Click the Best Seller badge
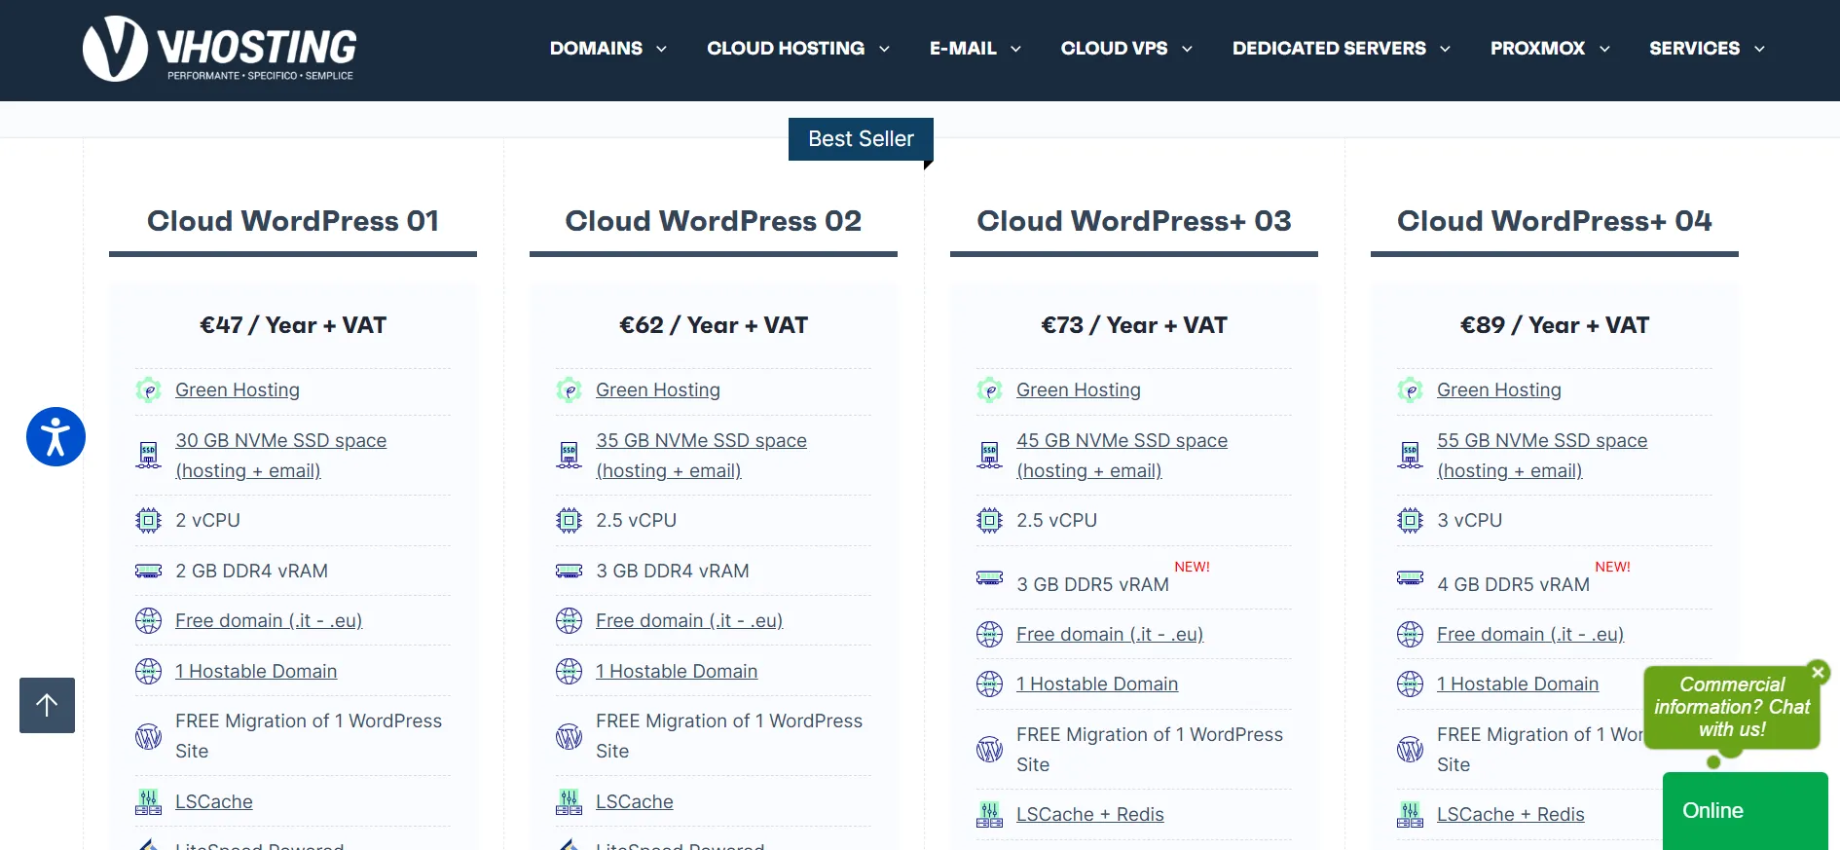The width and height of the screenshot is (1840, 850). [861, 139]
